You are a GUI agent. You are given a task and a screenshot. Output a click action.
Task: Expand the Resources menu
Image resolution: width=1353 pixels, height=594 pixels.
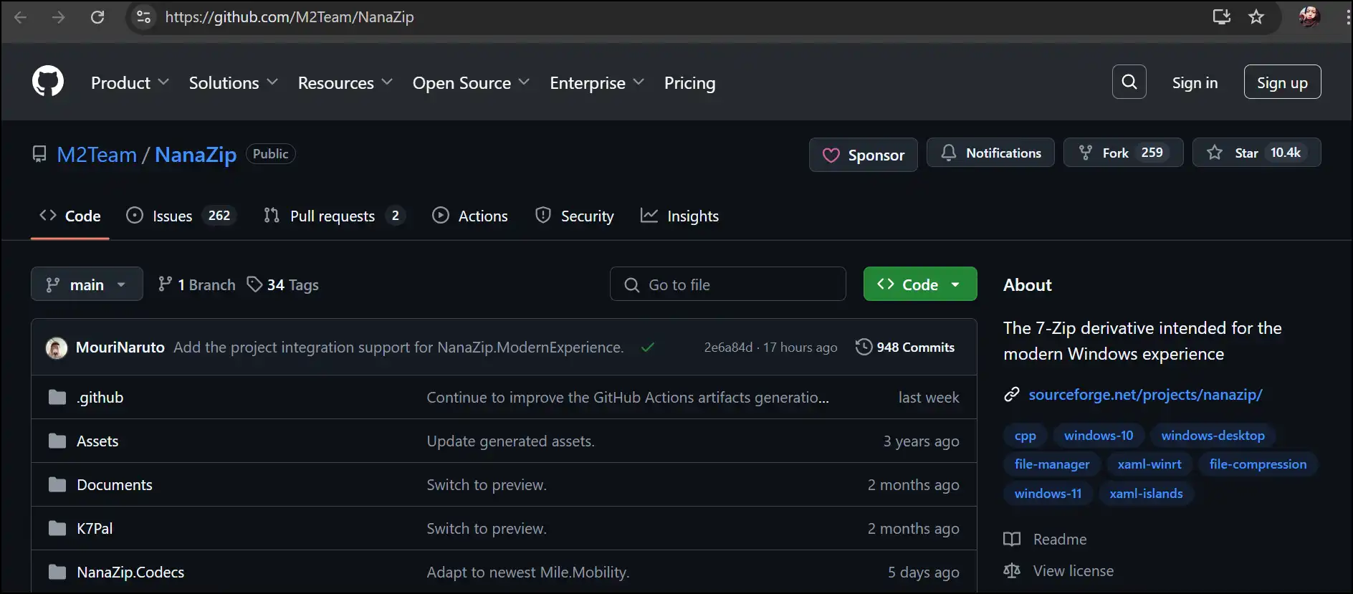point(345,83)
